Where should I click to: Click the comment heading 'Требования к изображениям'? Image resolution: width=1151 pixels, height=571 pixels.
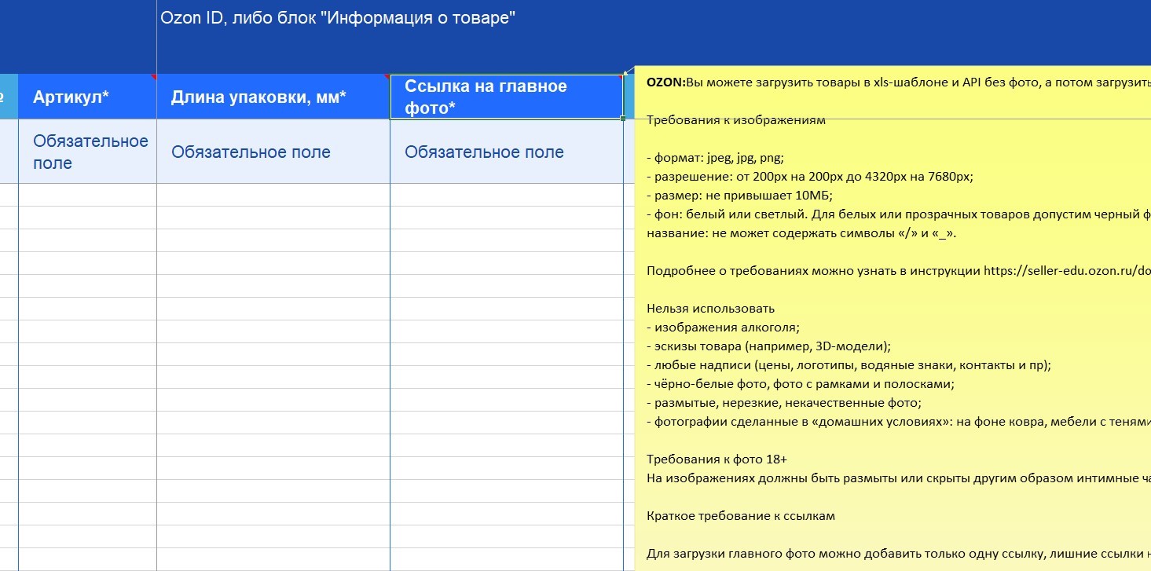[x=736, y=120]
